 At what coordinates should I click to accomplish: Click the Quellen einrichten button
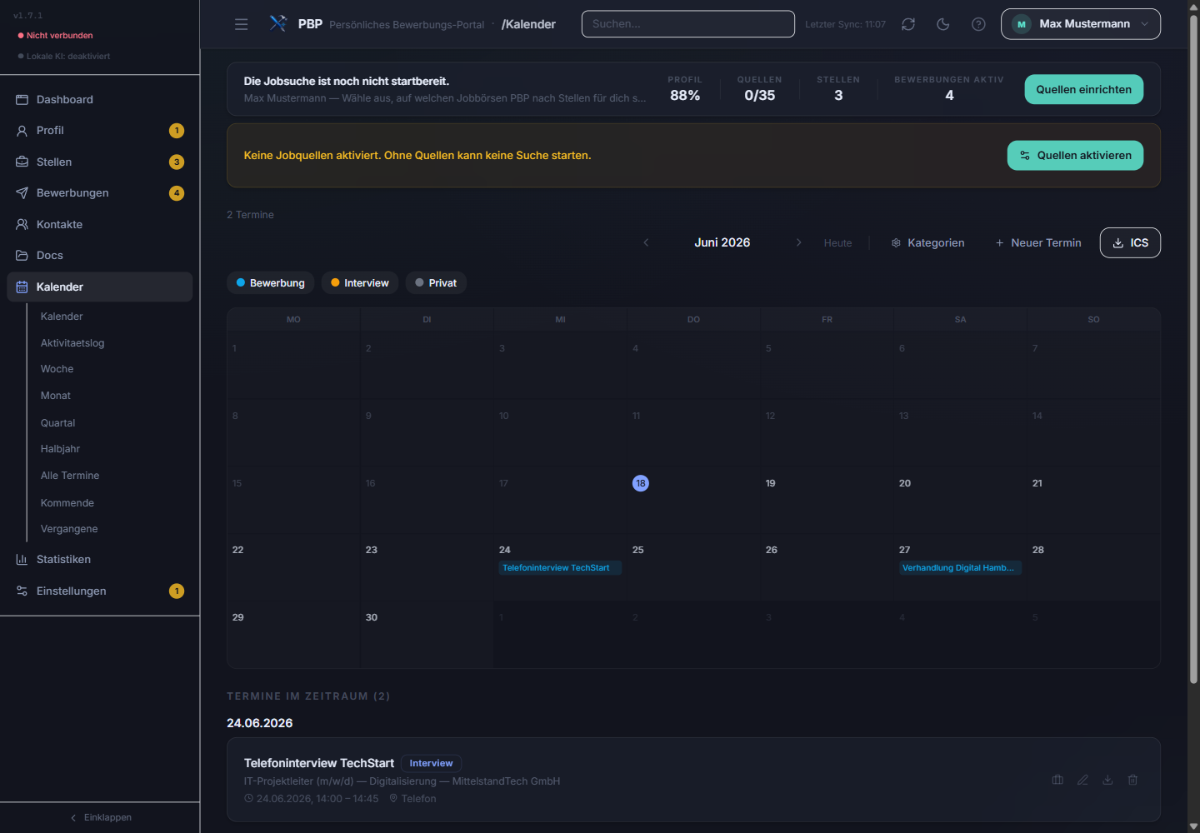point(1083,89)
